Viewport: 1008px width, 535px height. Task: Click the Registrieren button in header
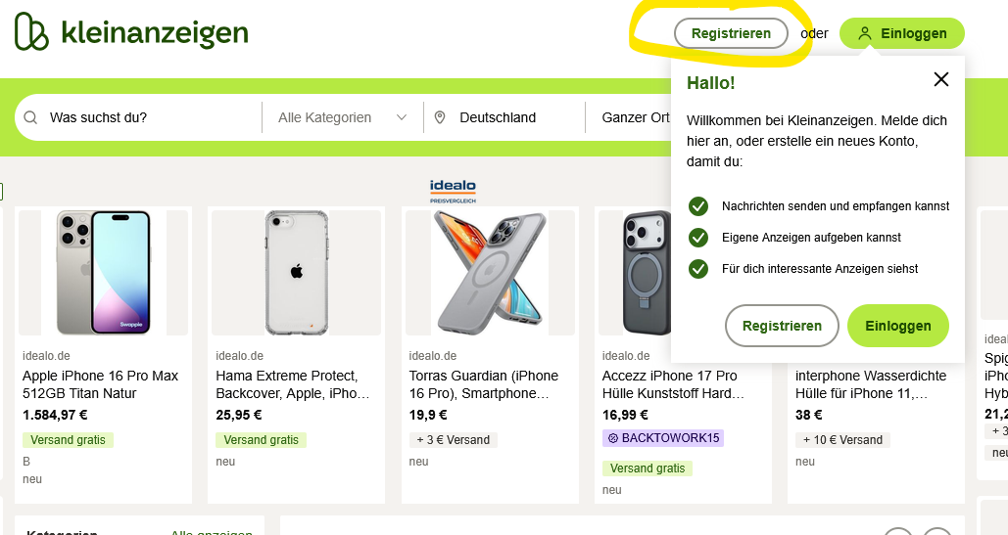coord(731,33)
